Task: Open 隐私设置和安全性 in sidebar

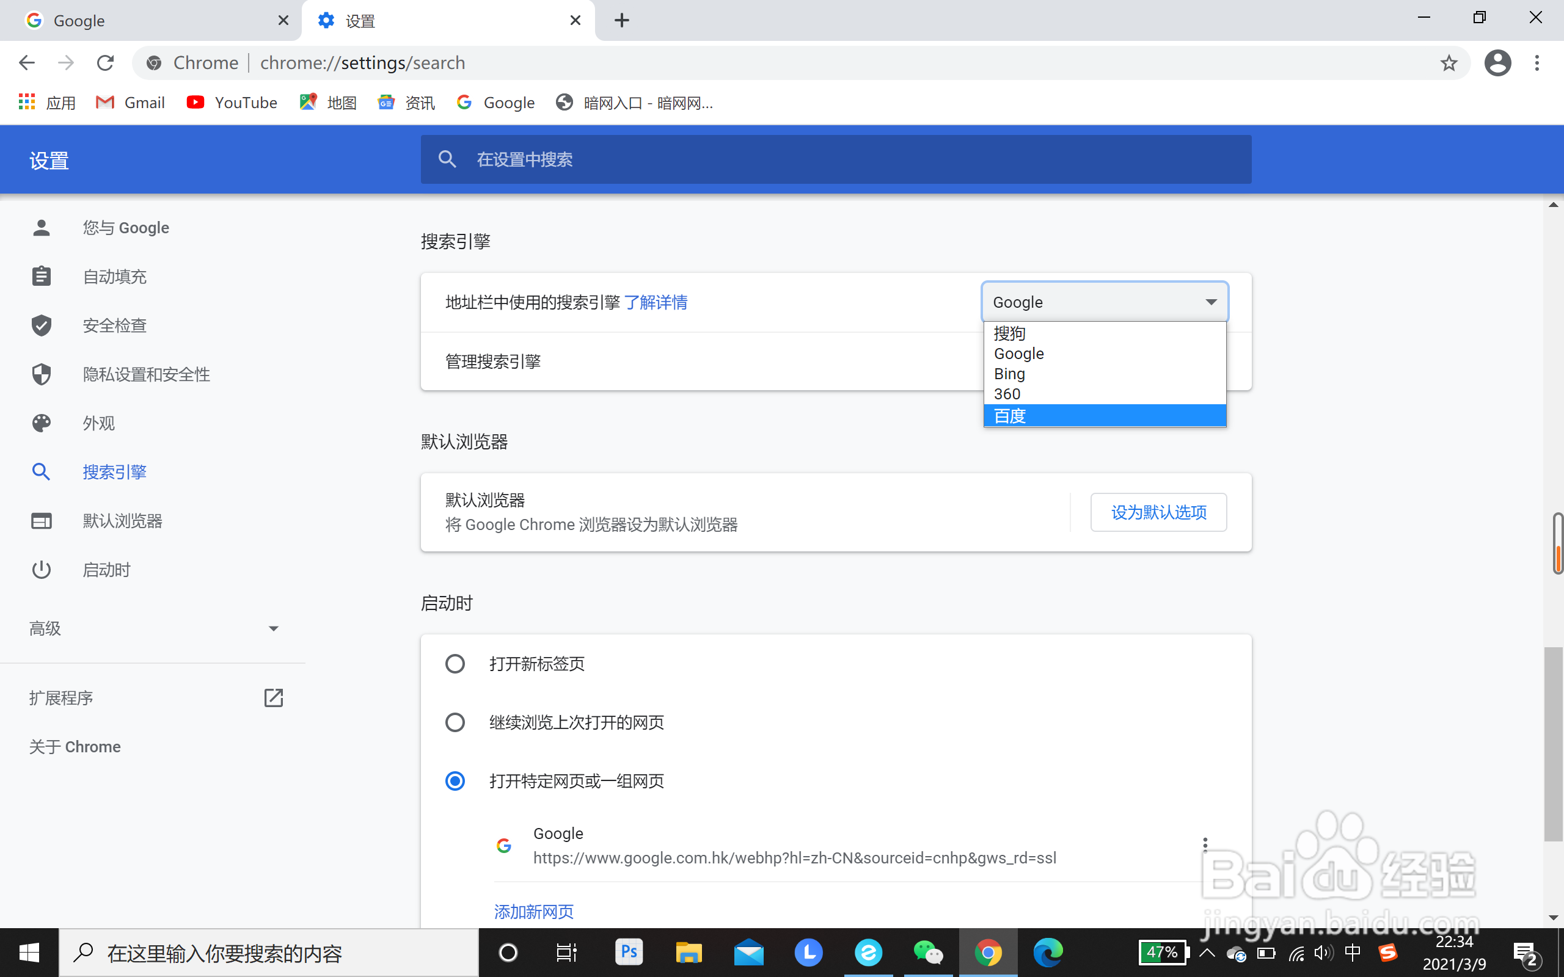Action: [146, 374]
